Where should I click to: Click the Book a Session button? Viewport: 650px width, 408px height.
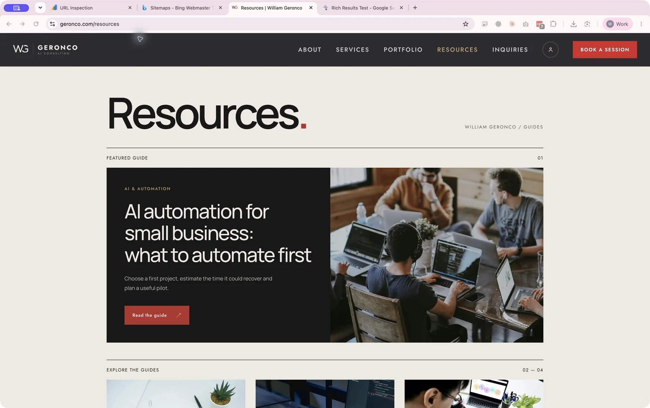click(604, 50)
